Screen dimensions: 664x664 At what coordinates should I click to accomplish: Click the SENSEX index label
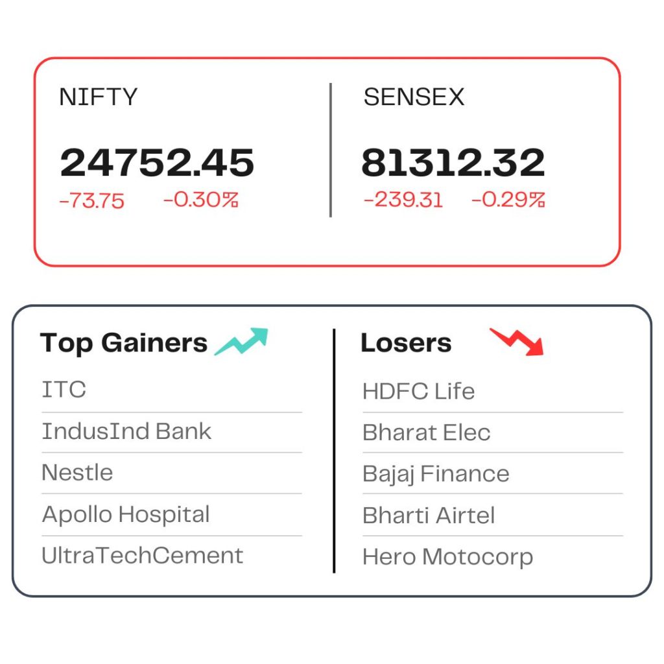414,97
